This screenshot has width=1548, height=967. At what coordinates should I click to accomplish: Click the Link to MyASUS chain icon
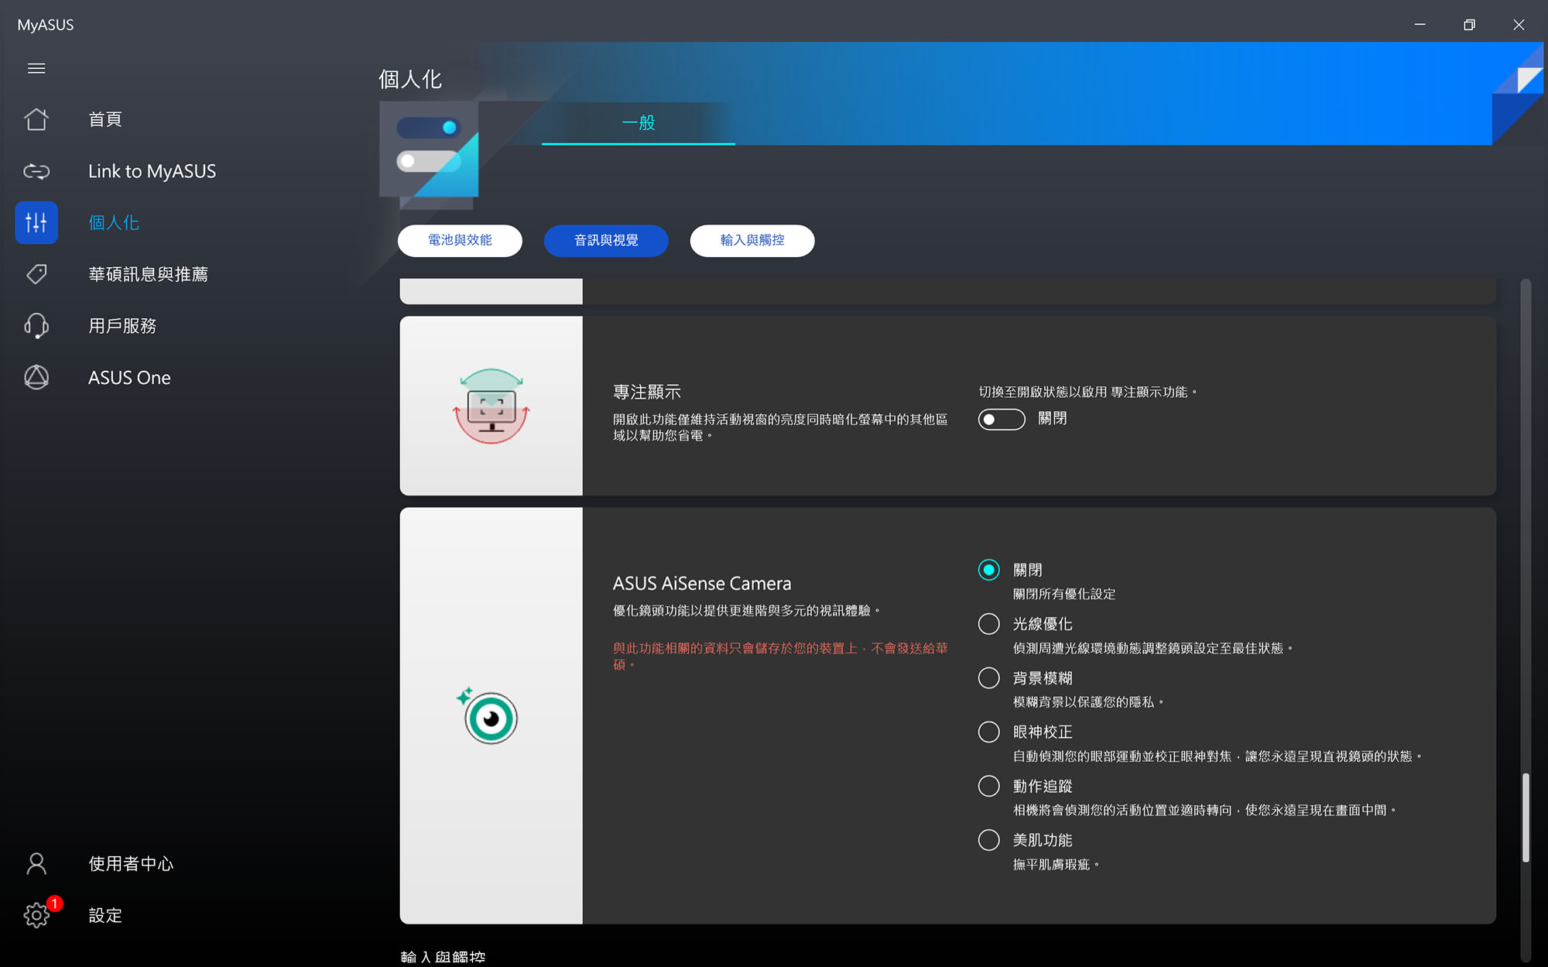[36, 171]
